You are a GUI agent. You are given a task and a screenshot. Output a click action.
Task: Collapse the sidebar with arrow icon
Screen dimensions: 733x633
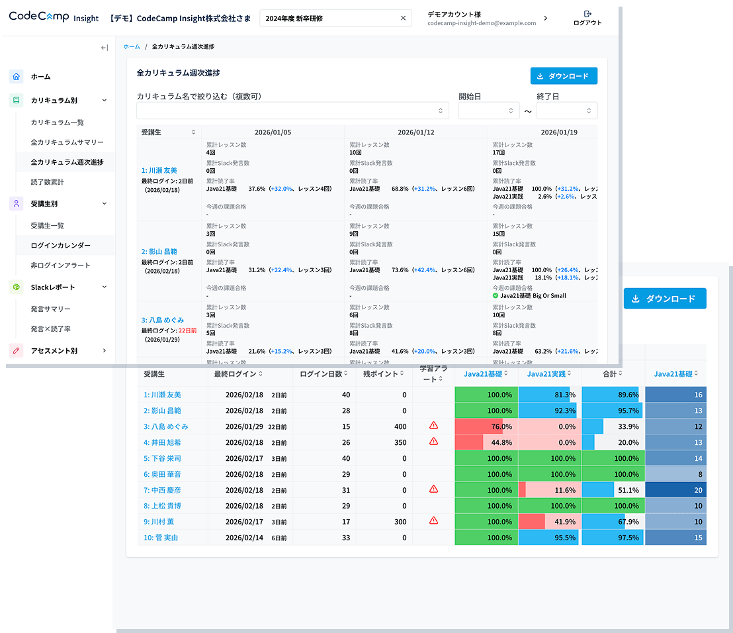click(105, 48)
